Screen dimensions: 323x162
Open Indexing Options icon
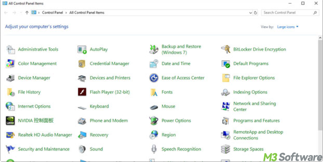click(226, 92)
